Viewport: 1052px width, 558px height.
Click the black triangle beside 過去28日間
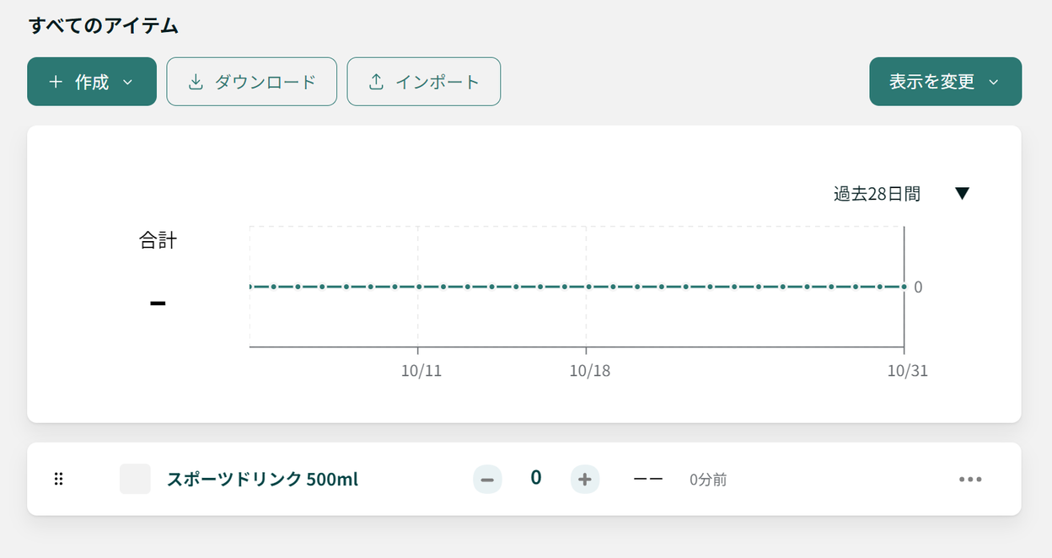tap(963, 194)
